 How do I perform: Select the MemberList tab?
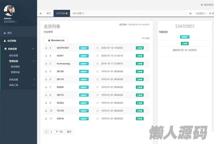(56, 40)
